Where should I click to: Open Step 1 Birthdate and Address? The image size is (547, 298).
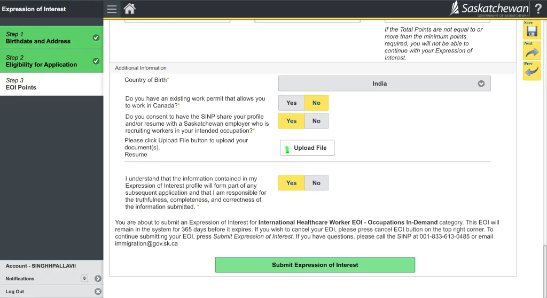[51, 38]
